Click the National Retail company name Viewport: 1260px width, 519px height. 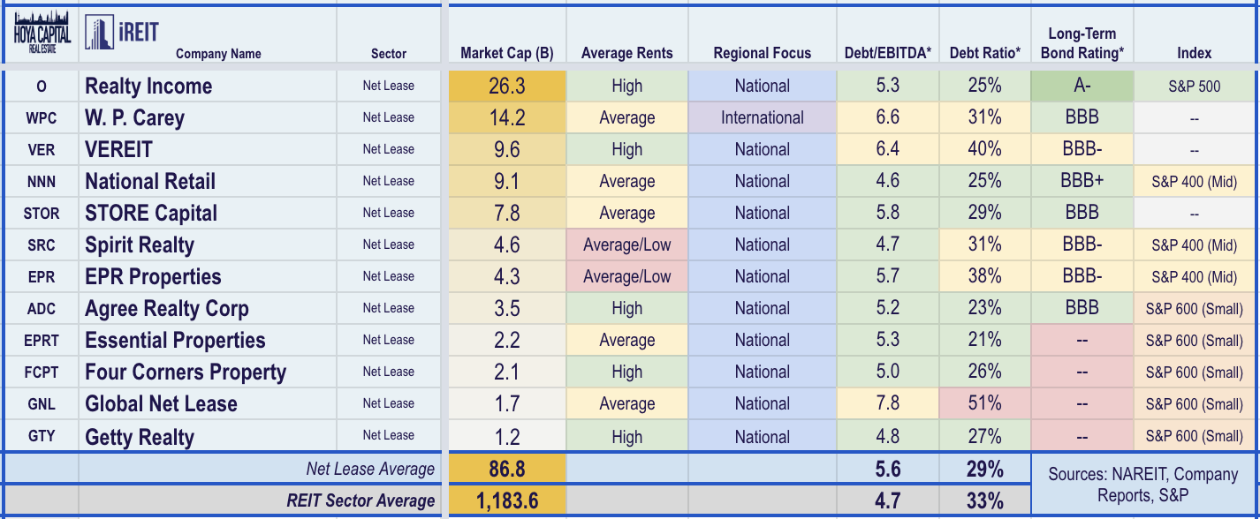click(x=150, y=182)
